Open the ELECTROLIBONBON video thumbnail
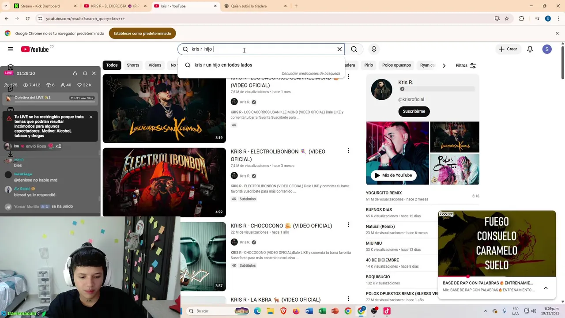Image resolution: width=565 pixels, height=318 pixels. point(164,182)
